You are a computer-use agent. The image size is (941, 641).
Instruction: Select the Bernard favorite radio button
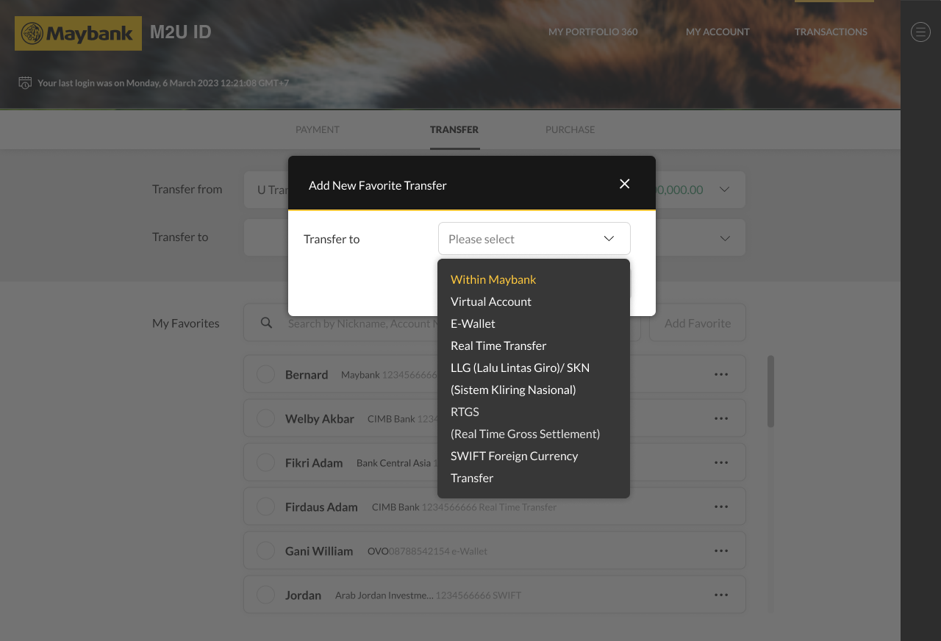tap(265, 374)
